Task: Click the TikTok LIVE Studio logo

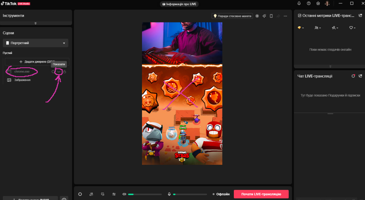Action: click(x=15, y=3)
